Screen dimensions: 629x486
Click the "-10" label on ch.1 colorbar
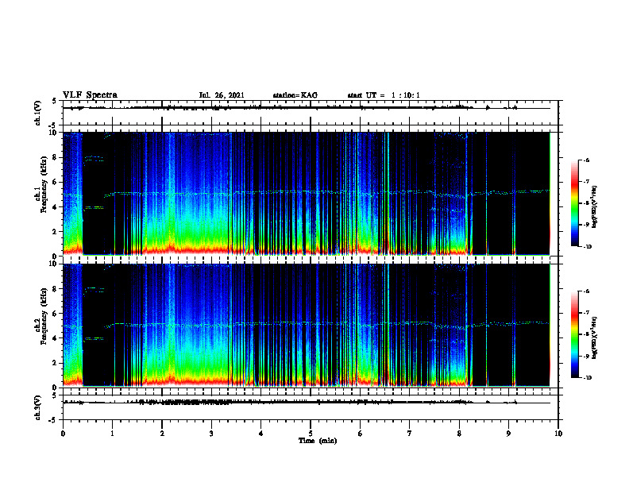(588, 247)
